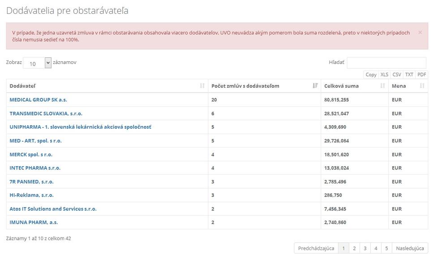Open 7R PANMED, s.r.o. link
The image size is (434, 265).
point(31,181)
